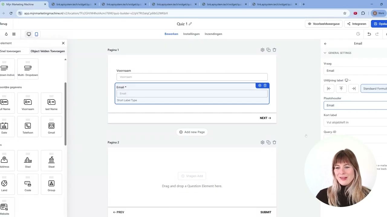Viewport: 387px width, 217px height.
Task: Click the element panel scrollbar
Action: 65,113
